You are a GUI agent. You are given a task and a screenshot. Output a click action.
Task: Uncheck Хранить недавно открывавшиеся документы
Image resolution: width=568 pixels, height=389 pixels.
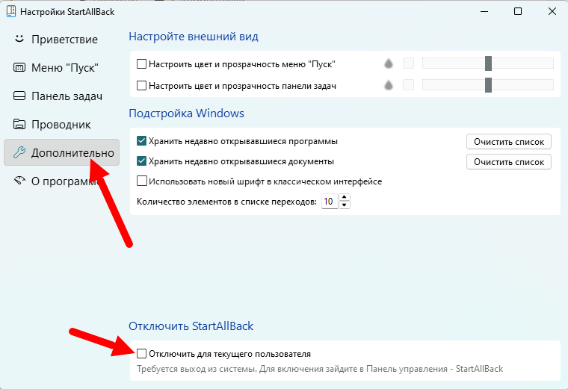tap(142, 161)
